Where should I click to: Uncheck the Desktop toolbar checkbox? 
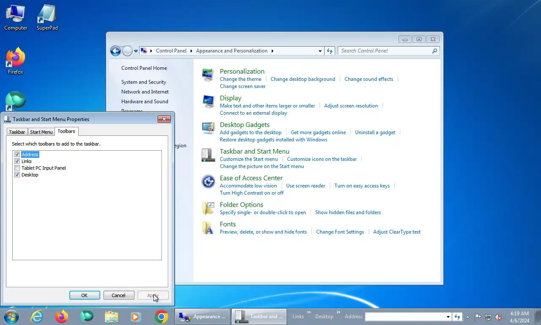click(17, 175)
